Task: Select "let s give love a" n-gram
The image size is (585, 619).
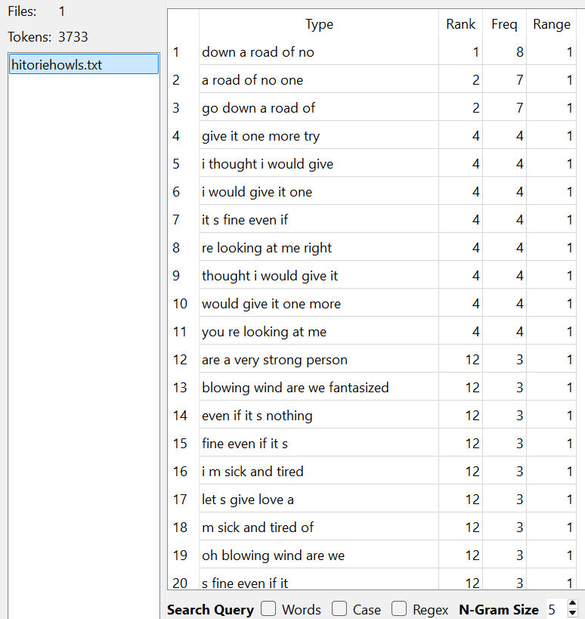Action: point(248,500)
